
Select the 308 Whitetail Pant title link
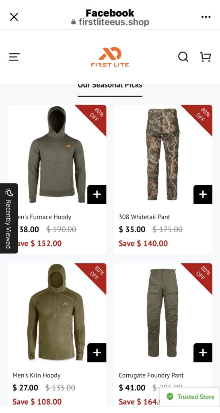click(144, 217)
